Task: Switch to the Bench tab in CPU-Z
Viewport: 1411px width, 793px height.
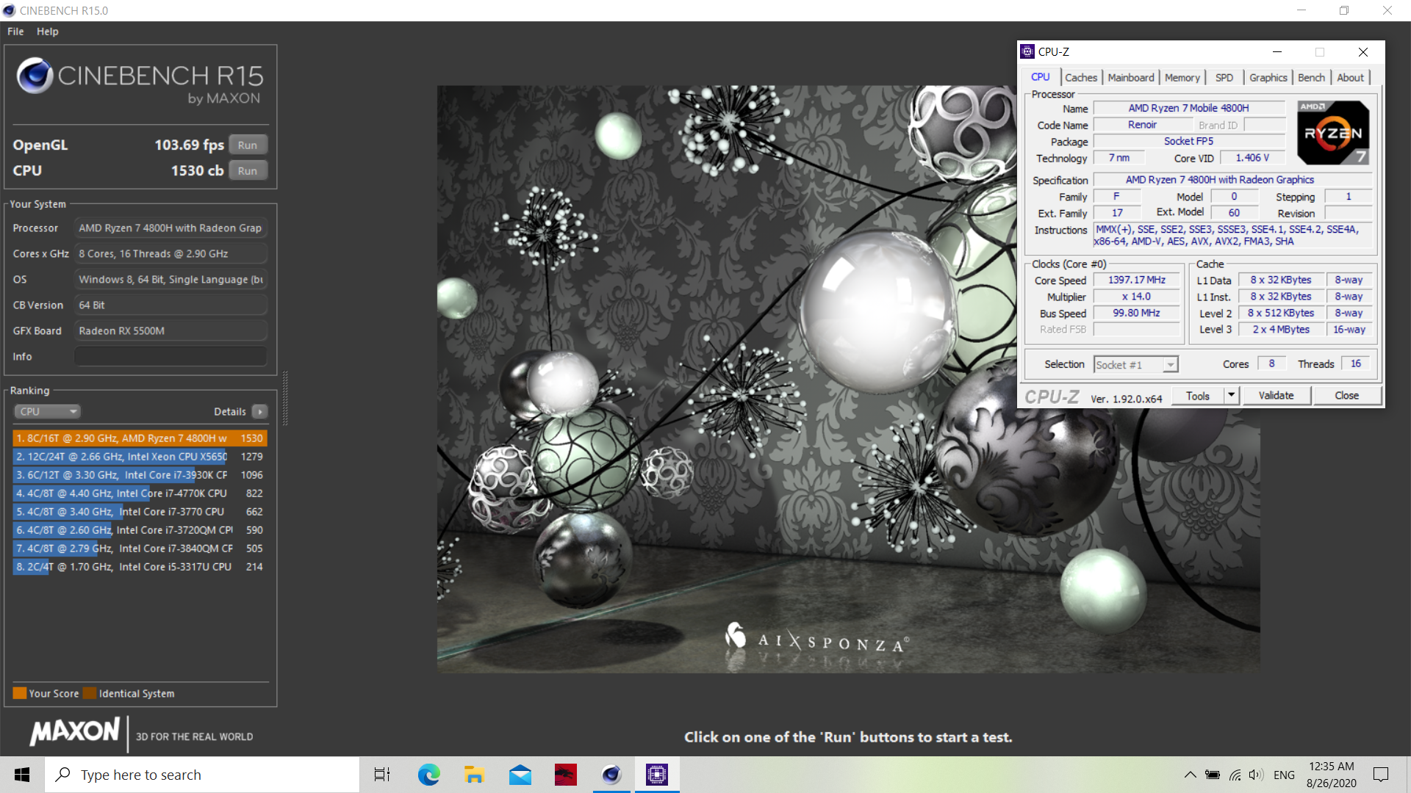Action: pos(1312,78)
